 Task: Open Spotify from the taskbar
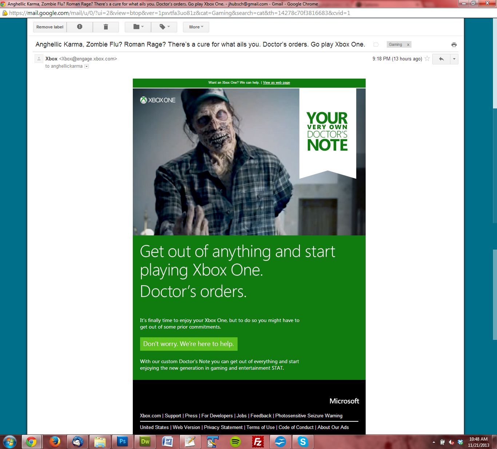tap(235, 442)
